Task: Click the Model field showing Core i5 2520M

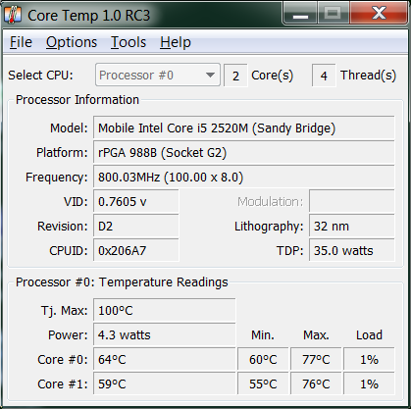Action: pos(244,128)
